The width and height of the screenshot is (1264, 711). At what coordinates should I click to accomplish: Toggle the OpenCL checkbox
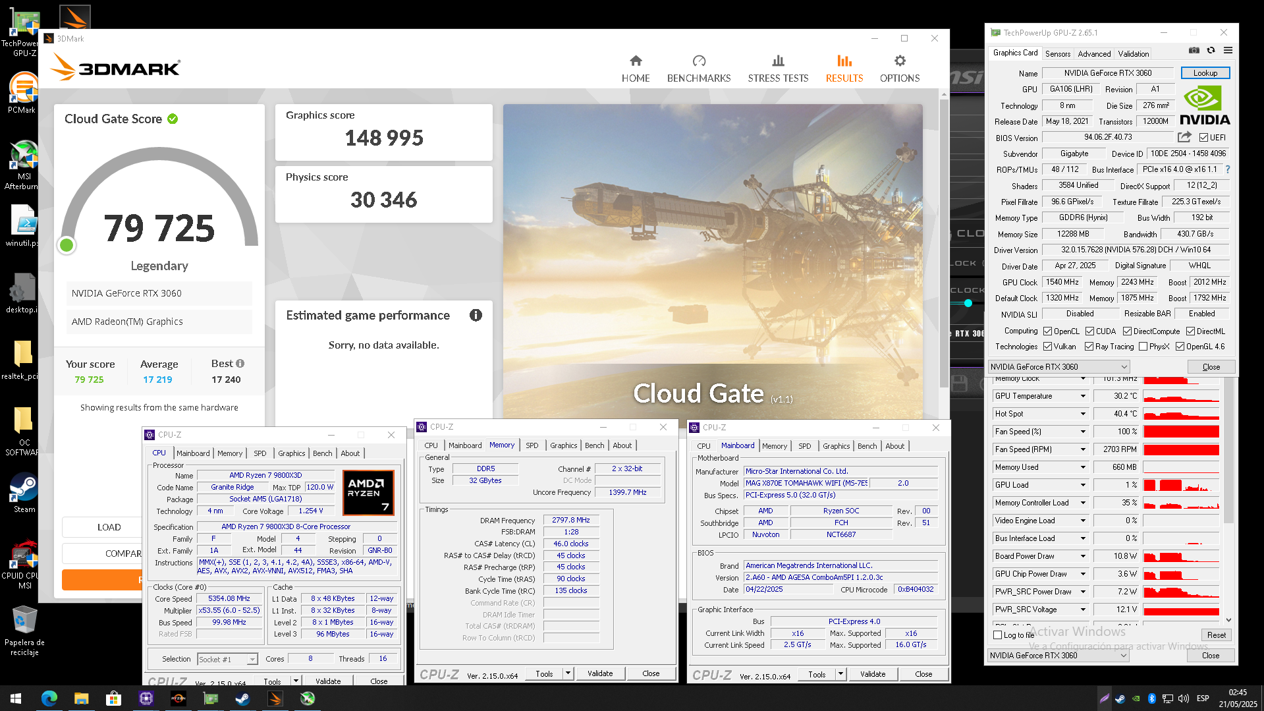(1047, 331)
